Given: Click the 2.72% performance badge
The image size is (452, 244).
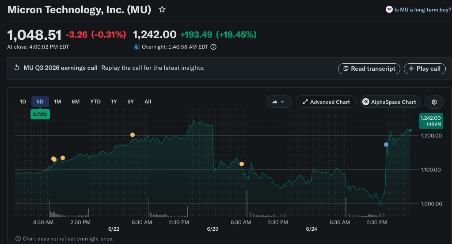Looking at the screenshot, I should point(40,114).
